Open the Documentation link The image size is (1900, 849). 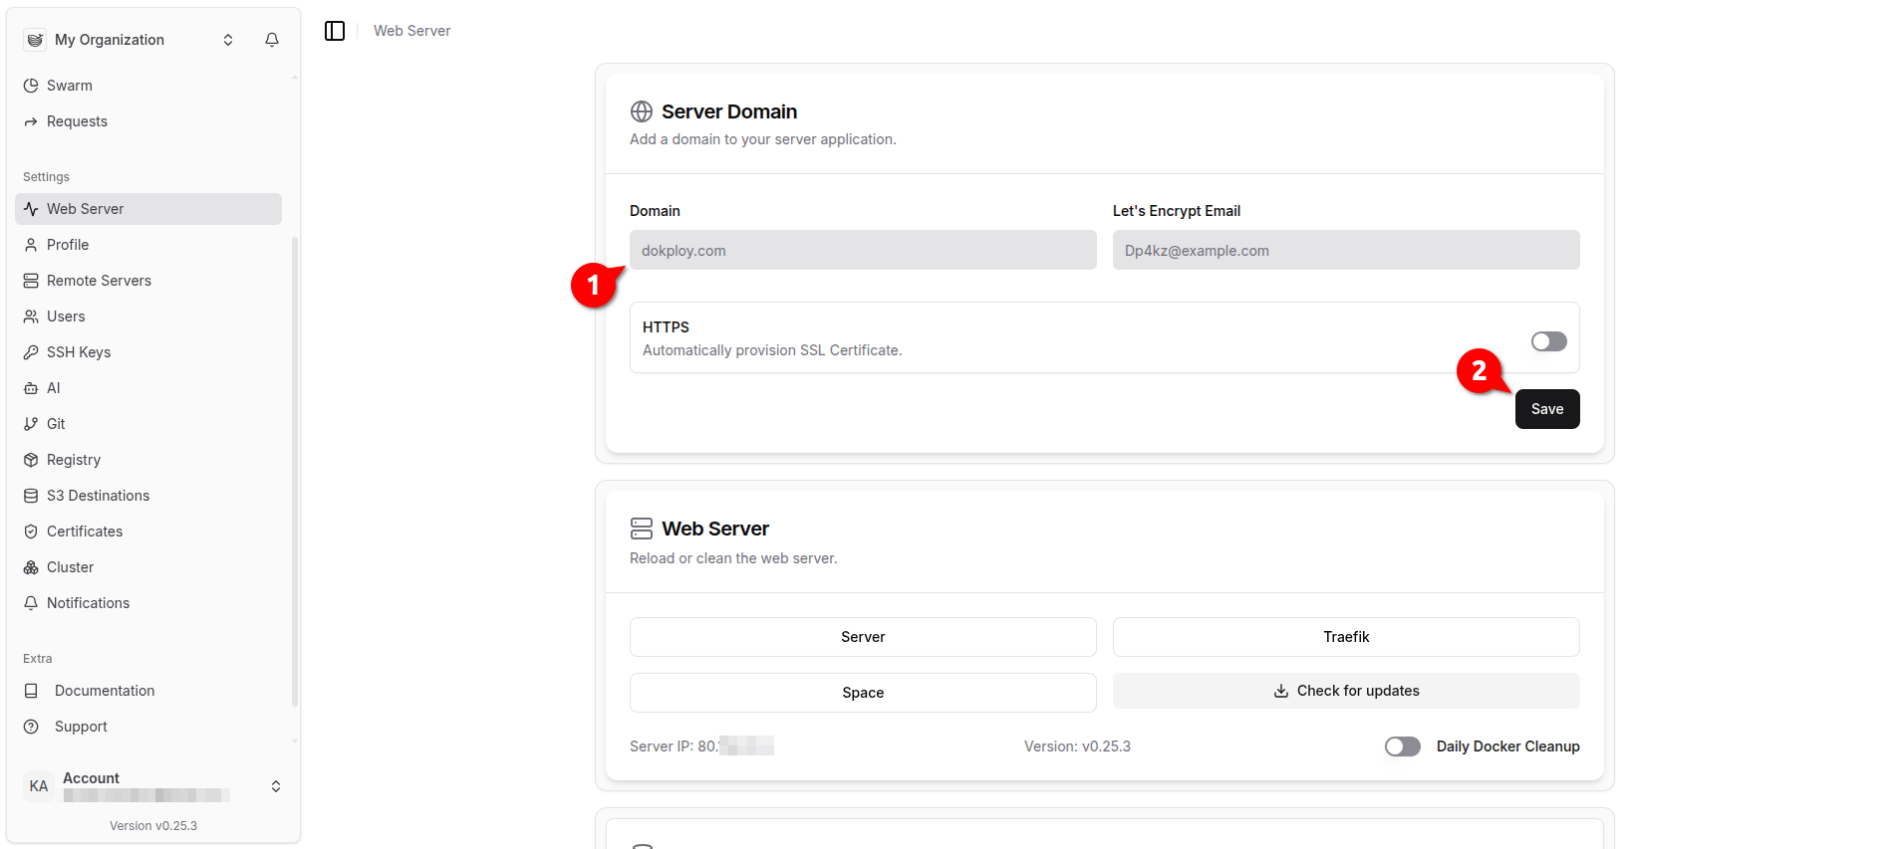(x=105, y=691)
